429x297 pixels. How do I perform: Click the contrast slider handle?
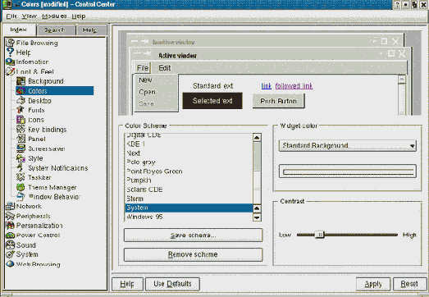pyautogui.click(x=319, y=235)
